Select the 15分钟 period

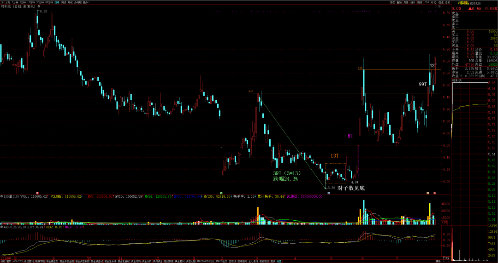31,2
